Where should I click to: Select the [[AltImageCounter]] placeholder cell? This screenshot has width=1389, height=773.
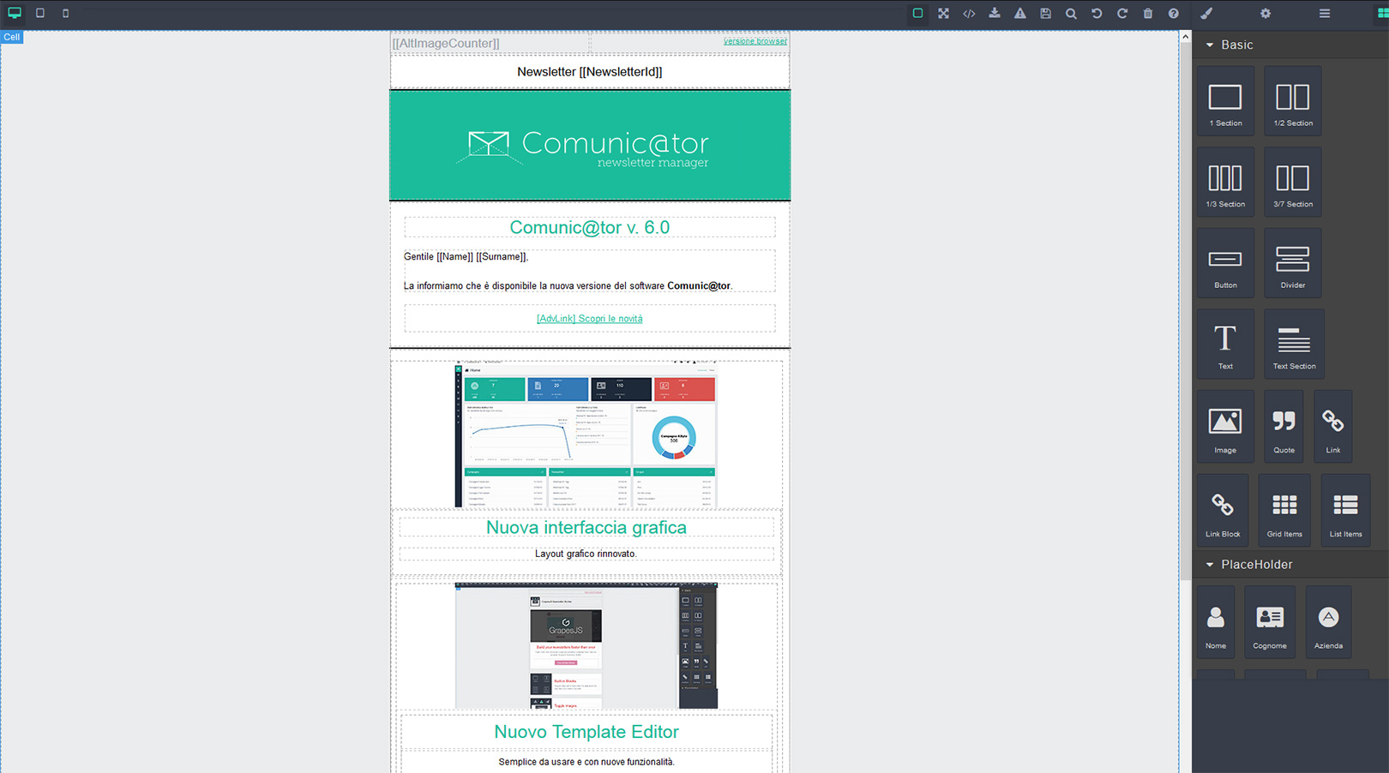coord(490,43)
